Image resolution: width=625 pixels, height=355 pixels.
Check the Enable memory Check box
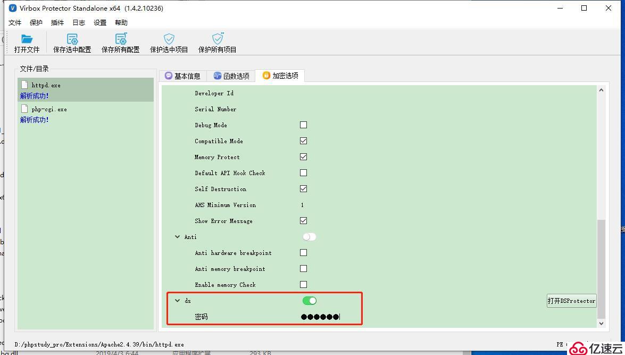303,284
